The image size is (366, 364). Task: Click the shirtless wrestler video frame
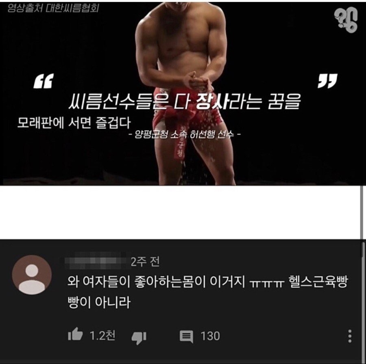click(x=183, y=93)
